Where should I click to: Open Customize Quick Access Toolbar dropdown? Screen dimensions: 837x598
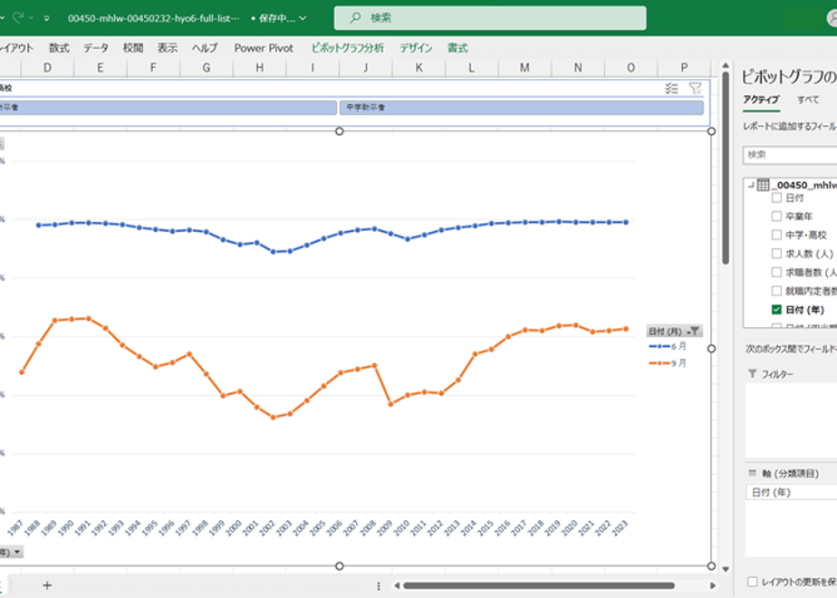coord(47,18)
